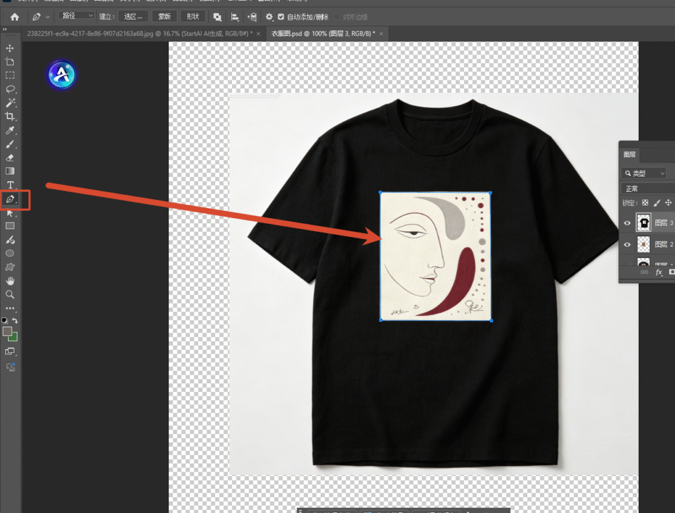Switch to the 衣服图.psd document tab
This screenshot has width=675, height=513.
point(323,34)
